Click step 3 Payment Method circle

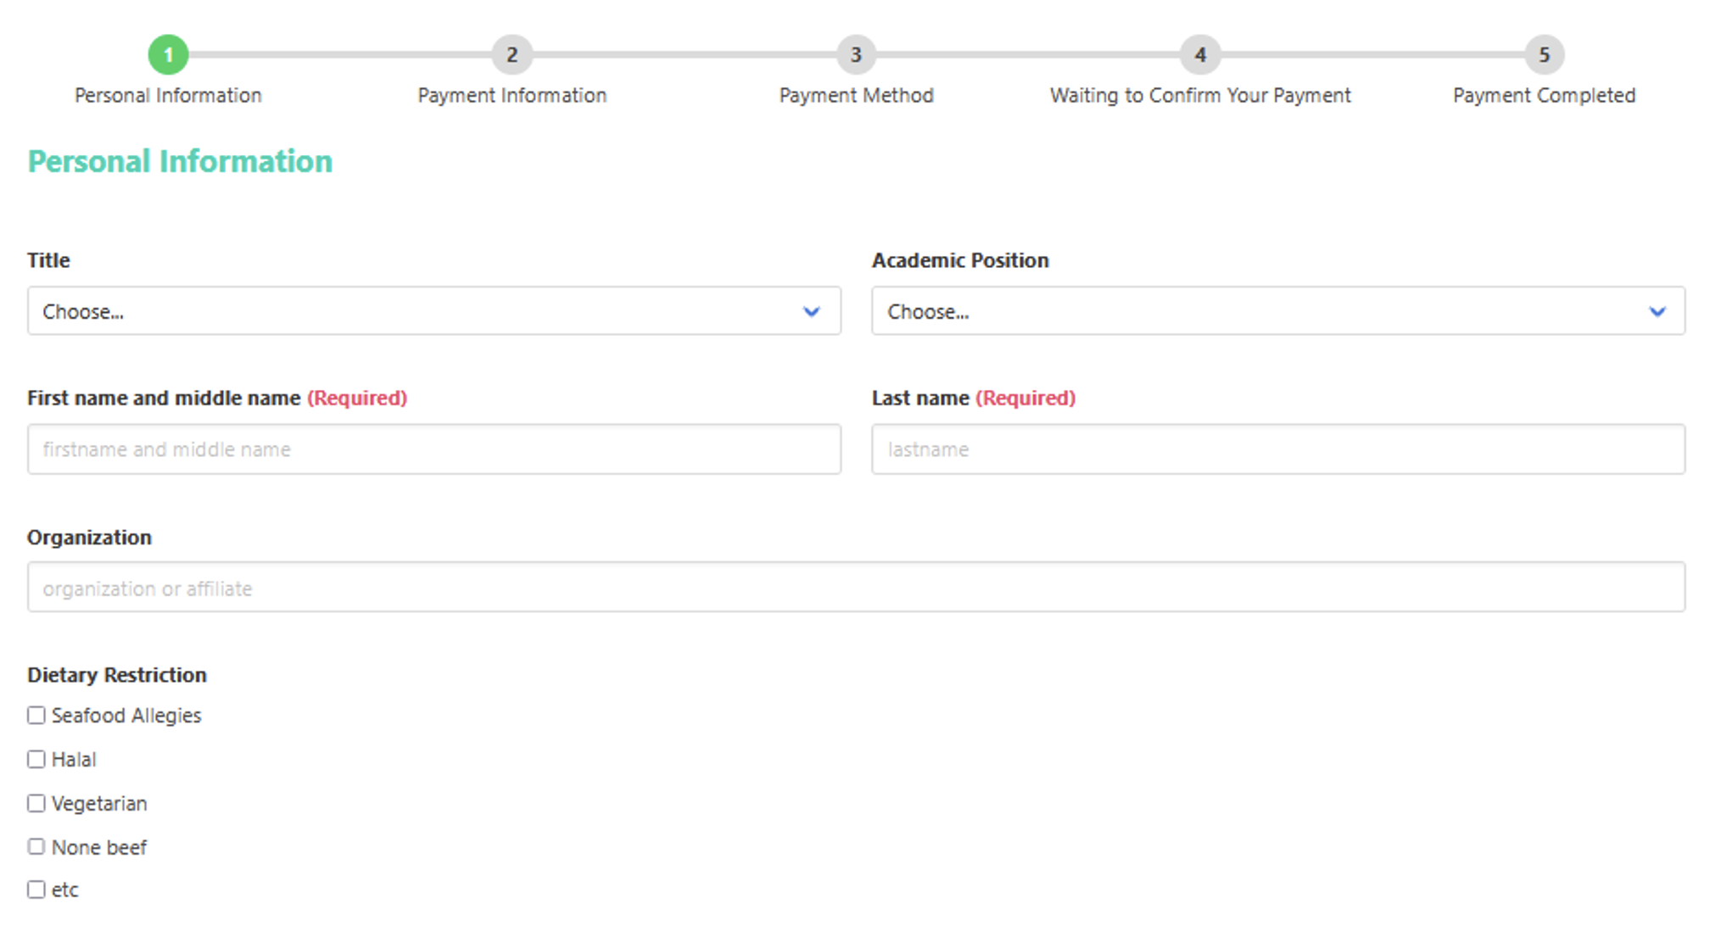(x=856, y=55)
